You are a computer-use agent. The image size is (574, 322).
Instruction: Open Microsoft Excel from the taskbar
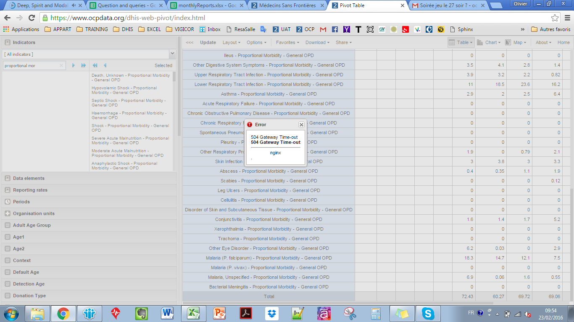click(x=193, y=313)
